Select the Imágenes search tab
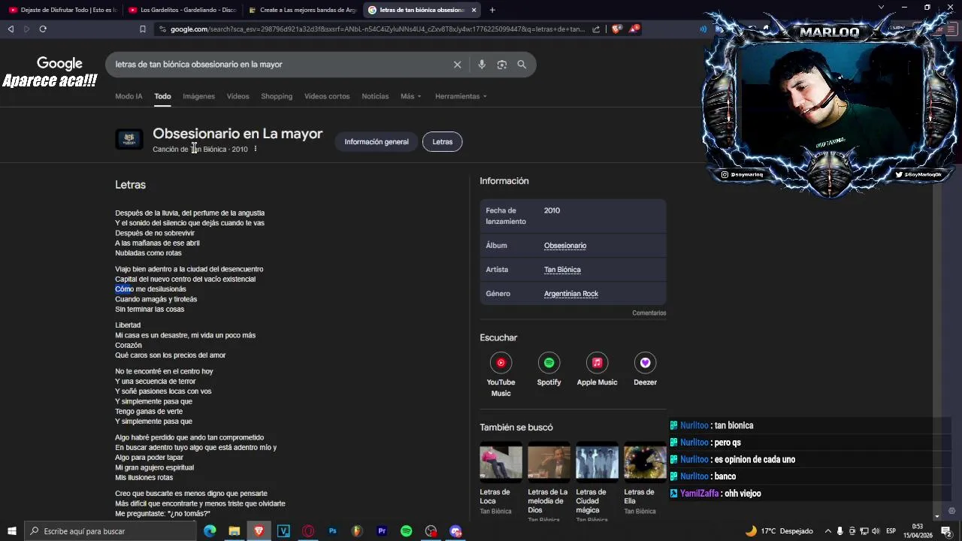The image size is (962, 541). (x=198, y=96)
